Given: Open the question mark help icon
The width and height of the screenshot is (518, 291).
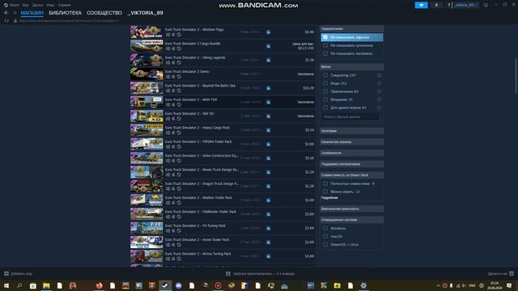Looking at the screenshot, I should [448, 5].
